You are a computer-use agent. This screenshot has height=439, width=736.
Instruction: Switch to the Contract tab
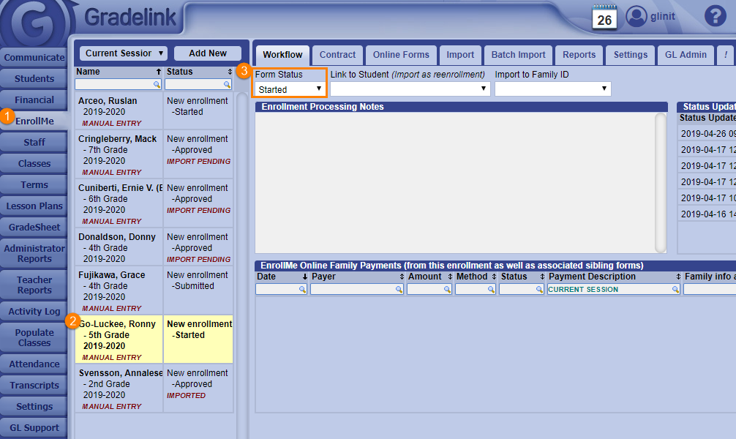tap(337, 55)
